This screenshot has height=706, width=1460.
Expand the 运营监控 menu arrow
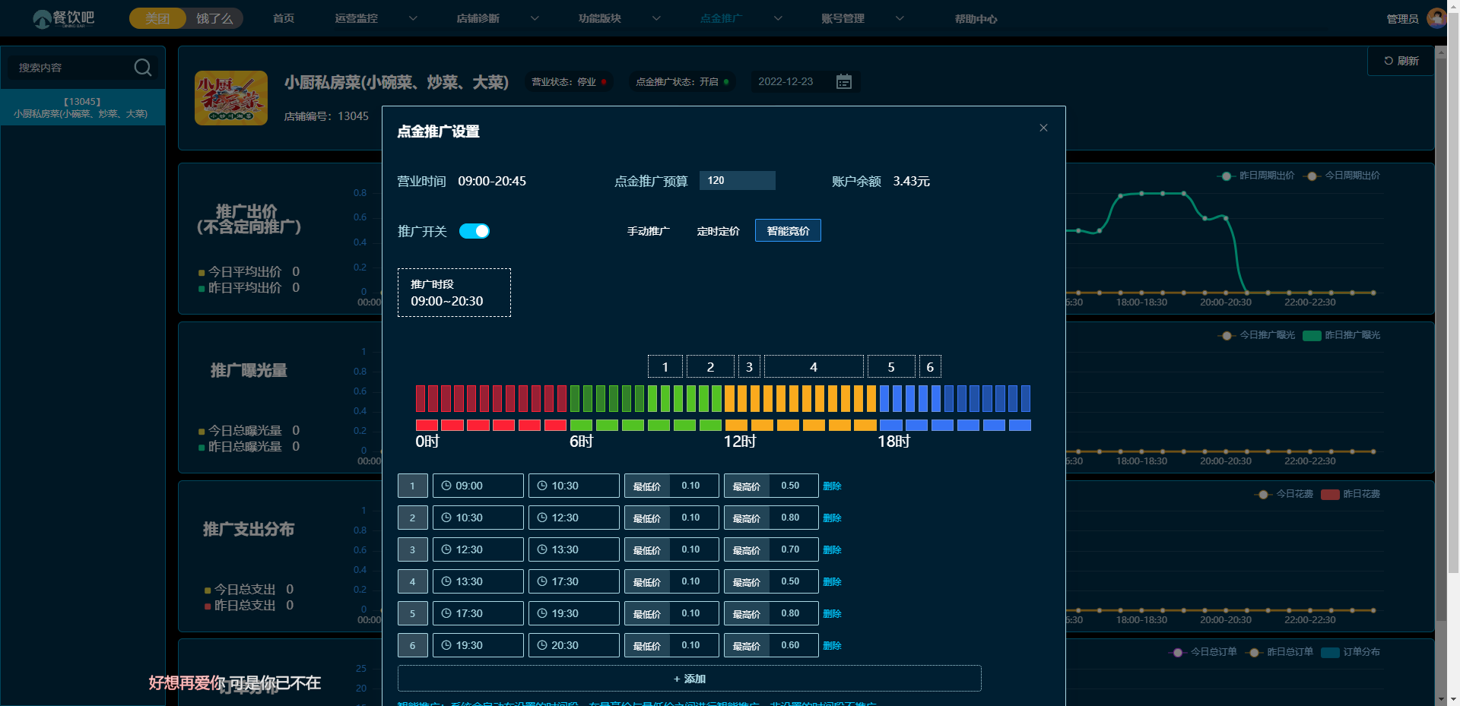(413, 18)
